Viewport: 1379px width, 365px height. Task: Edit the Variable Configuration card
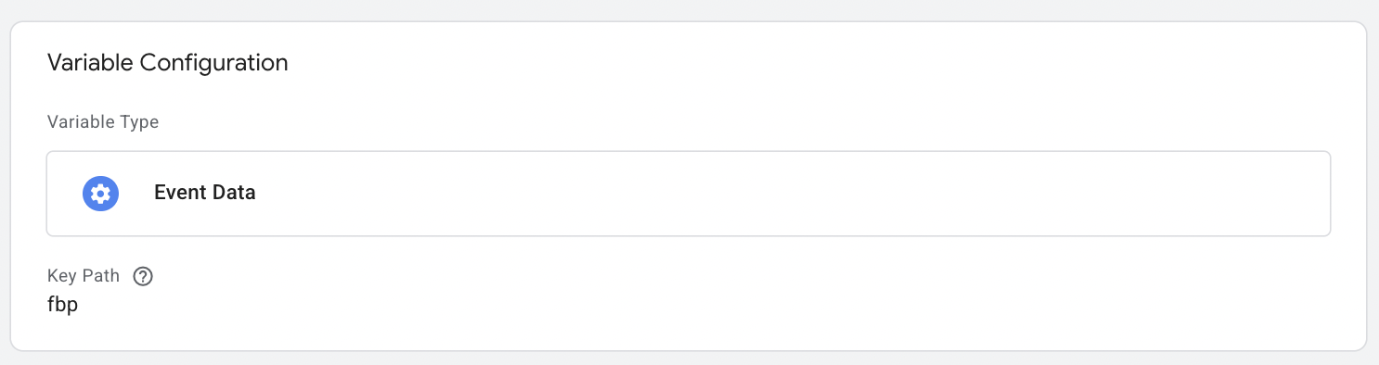pyautogui.click(x=689, y=186)
